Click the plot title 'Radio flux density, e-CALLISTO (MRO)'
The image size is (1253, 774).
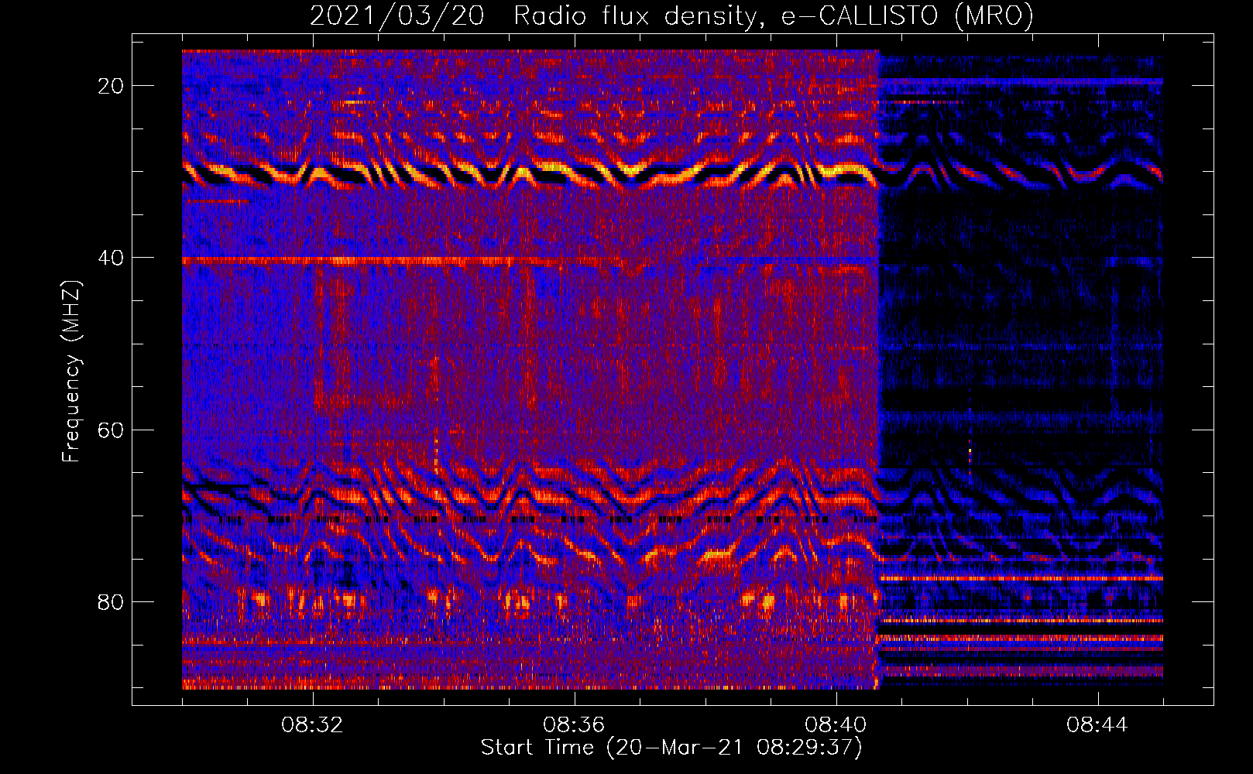tap(773, 15)
